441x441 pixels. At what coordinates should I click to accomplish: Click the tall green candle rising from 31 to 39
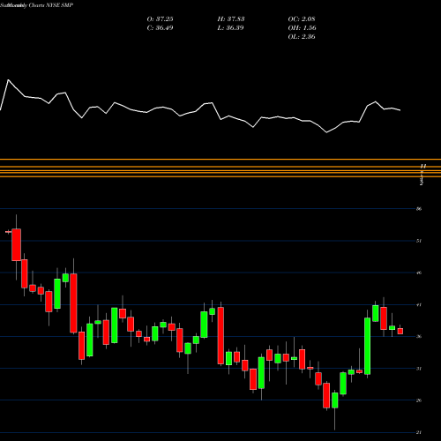click(x=367, y=346)
